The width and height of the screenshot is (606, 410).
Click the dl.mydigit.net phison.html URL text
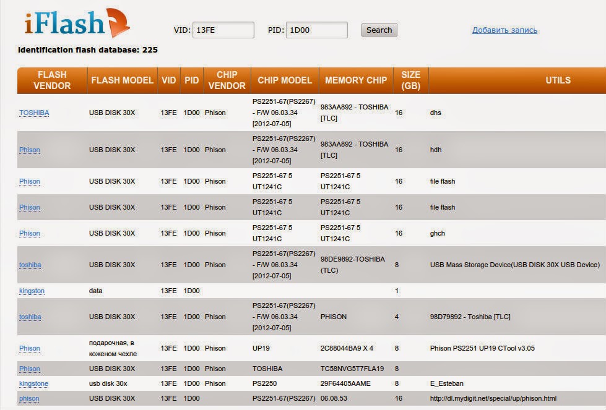pyautogui.click(x=493, y=398)
